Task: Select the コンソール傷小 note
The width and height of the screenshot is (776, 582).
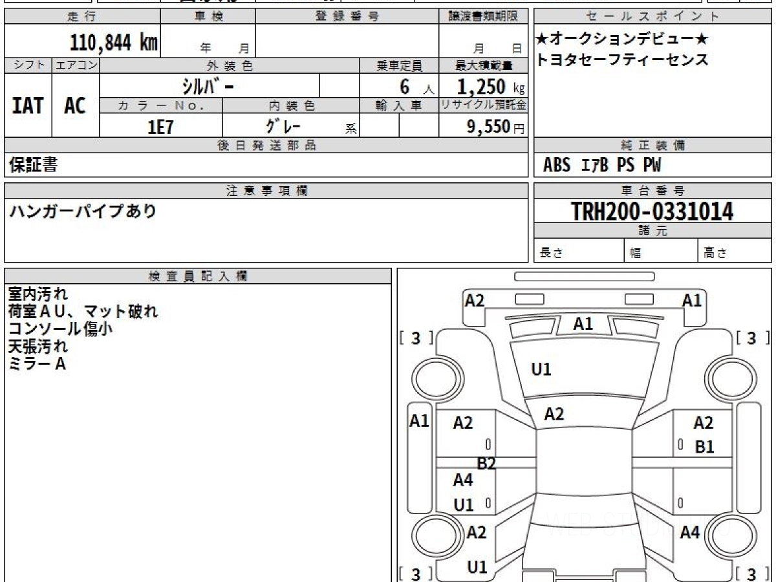Action: tap(60, 329)
